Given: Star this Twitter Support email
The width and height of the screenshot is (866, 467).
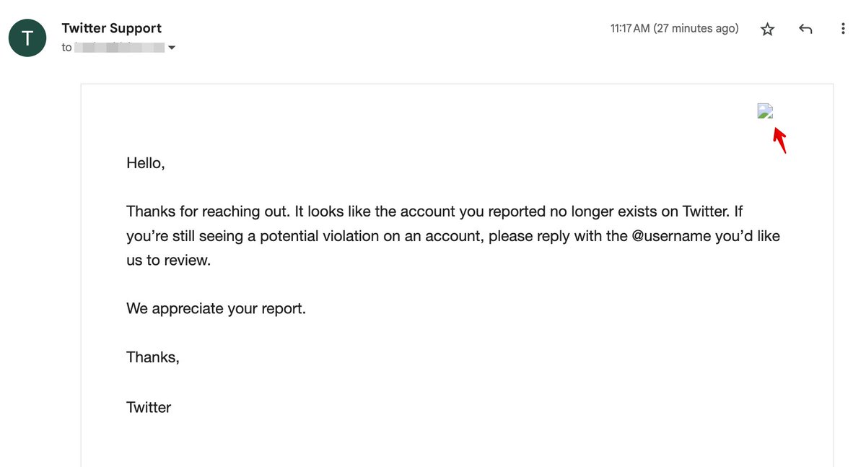Looking at the screenshot, I should 768,29.
